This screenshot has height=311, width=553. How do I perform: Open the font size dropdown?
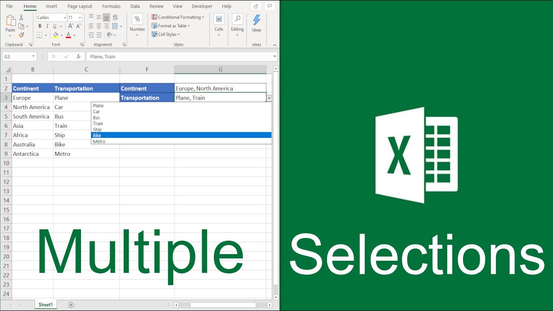pos(79,18)
